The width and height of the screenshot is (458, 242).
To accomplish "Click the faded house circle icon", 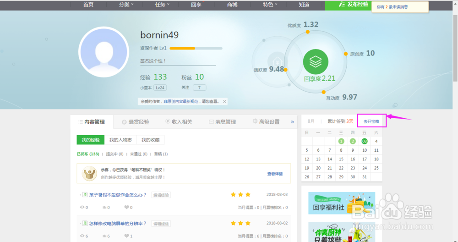I will [277, 62].
